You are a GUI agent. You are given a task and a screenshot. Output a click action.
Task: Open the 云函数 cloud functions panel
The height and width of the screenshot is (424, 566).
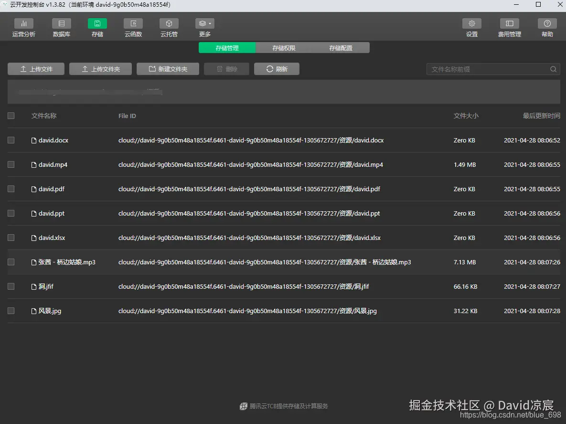click(133, 27)
